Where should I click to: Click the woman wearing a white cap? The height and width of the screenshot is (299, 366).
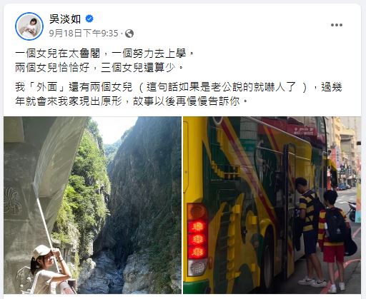49,270
